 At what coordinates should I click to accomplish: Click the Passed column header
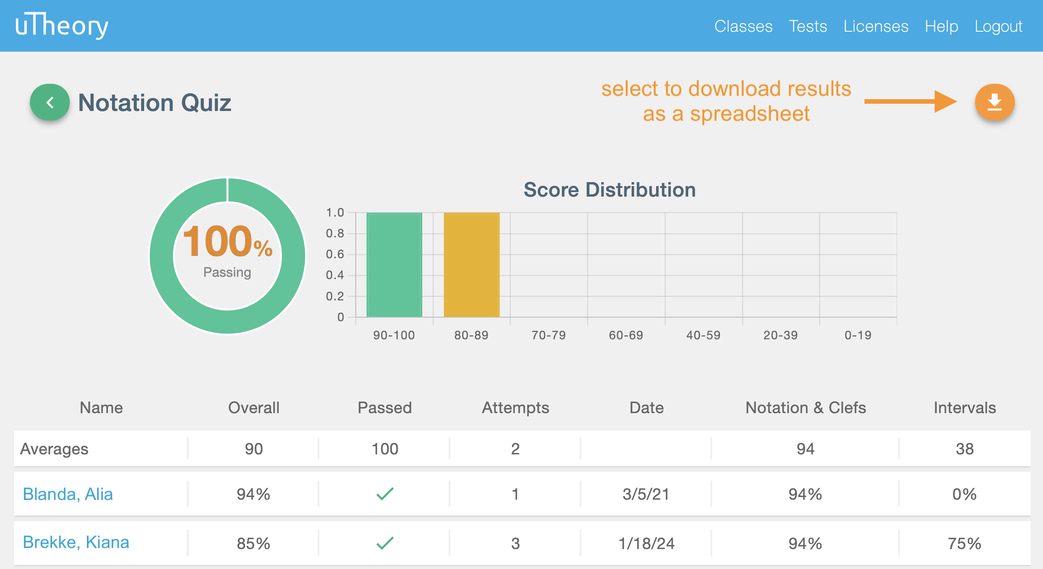pos(385,407)
